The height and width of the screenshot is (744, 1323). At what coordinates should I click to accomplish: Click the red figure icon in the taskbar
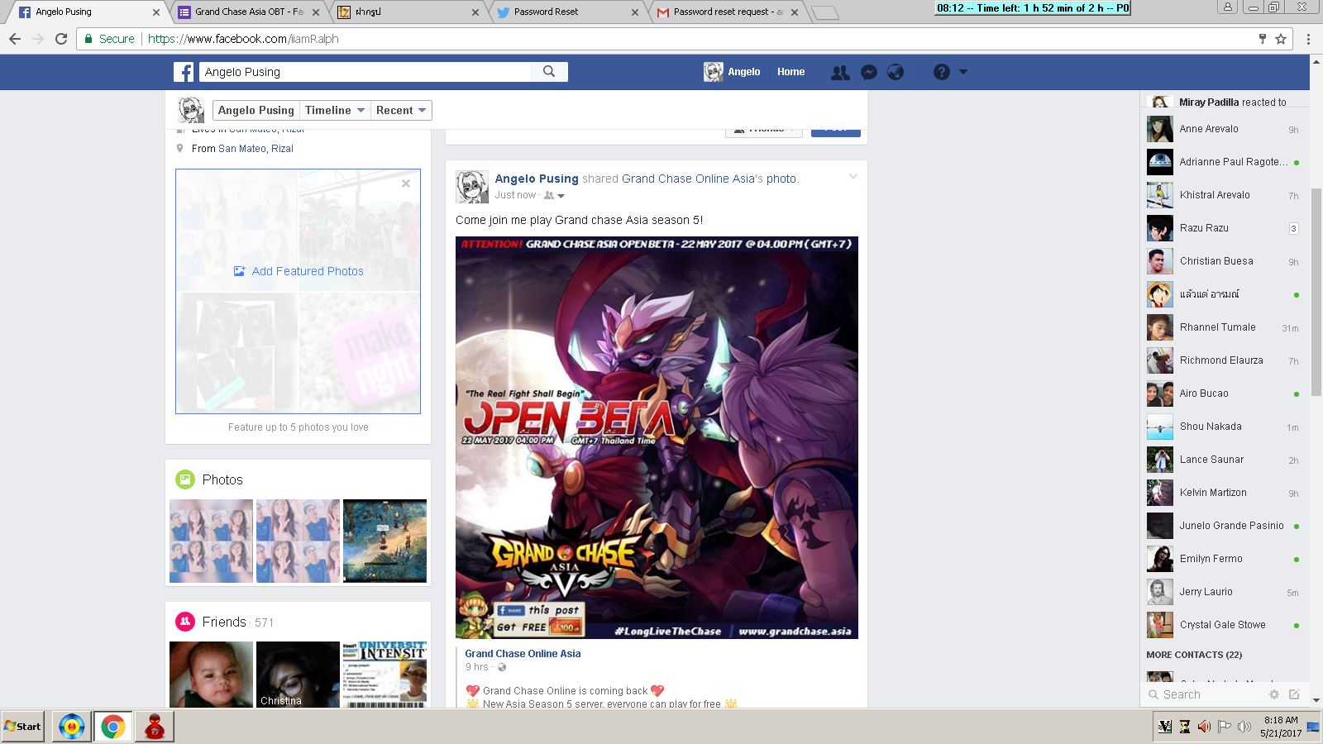pyautogui.click(x=155, y=727)
